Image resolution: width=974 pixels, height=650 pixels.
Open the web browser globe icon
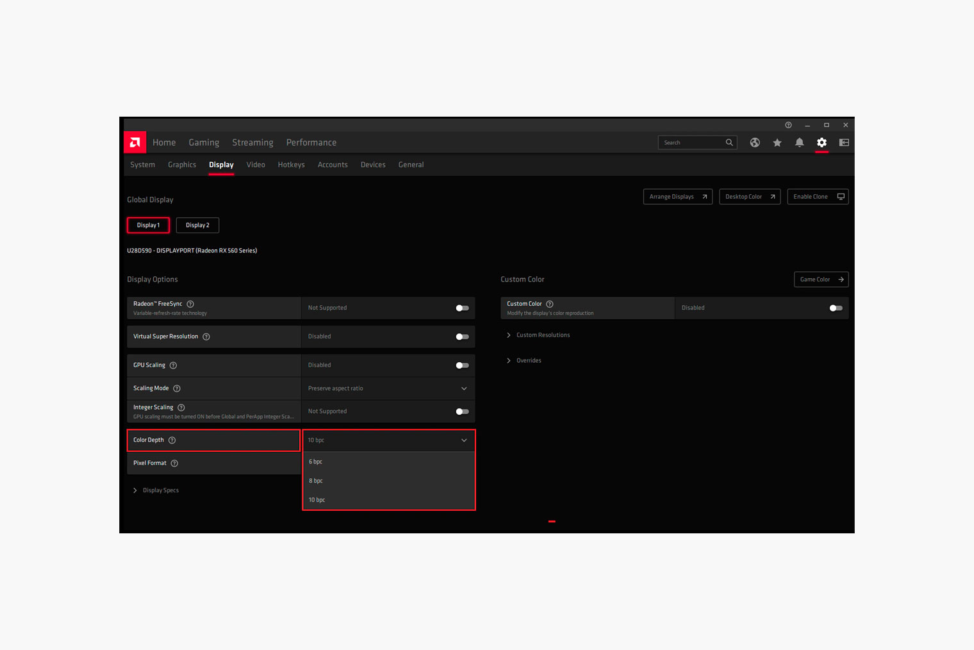[755, 142]
